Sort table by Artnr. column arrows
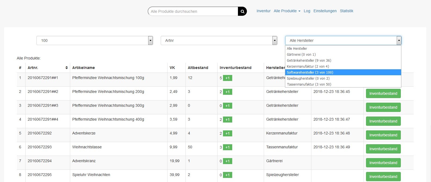431x182 pixels. [66, 68]
